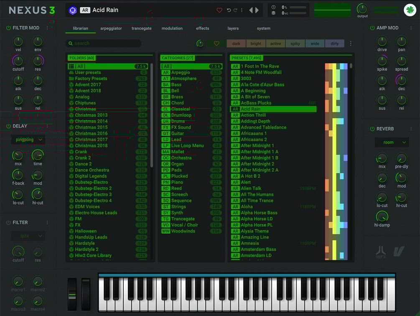Open the trancegate tab
The height and width of the screenshot is (316, 420).
(141, 28)
